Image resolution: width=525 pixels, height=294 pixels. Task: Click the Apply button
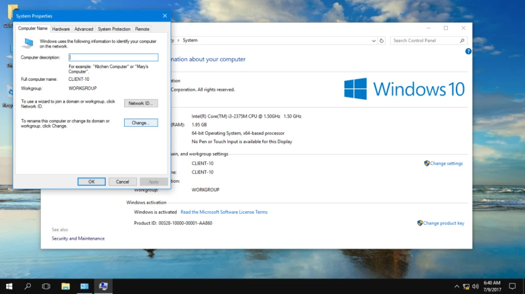154,182
